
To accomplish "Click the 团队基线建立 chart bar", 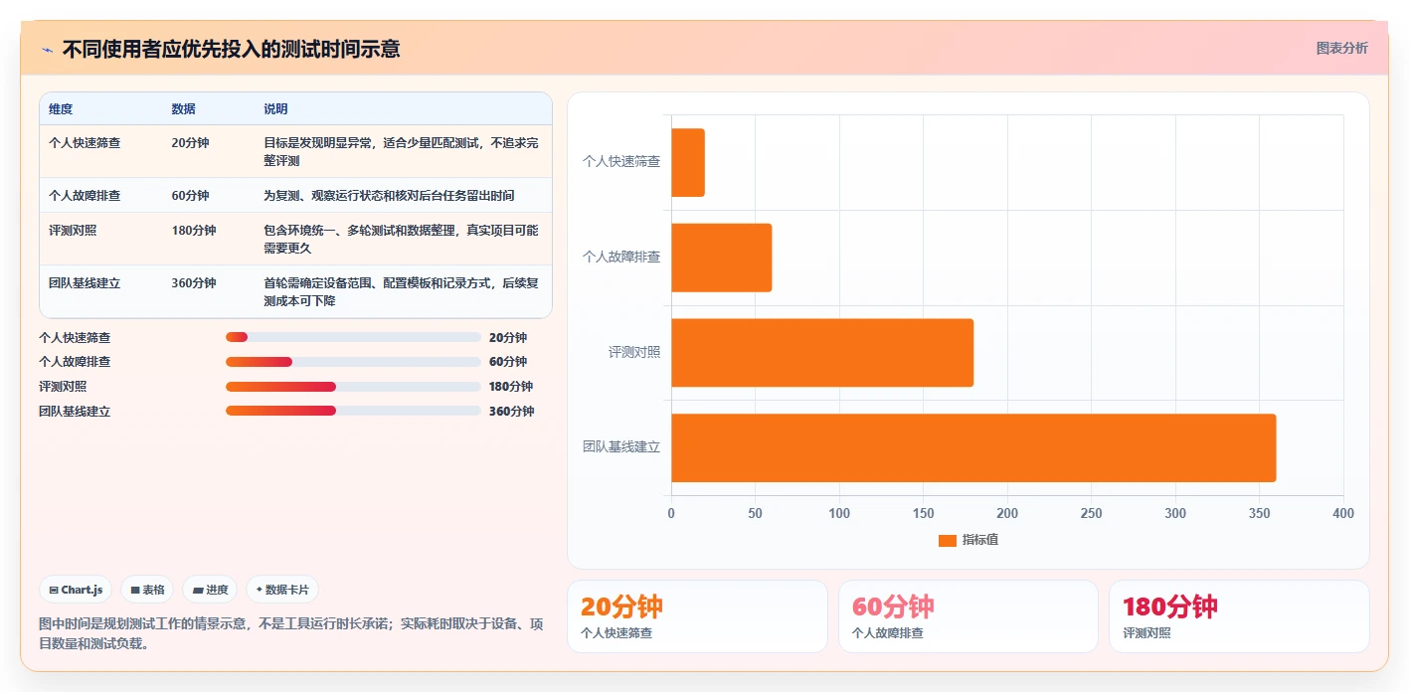I will [973, 448].
